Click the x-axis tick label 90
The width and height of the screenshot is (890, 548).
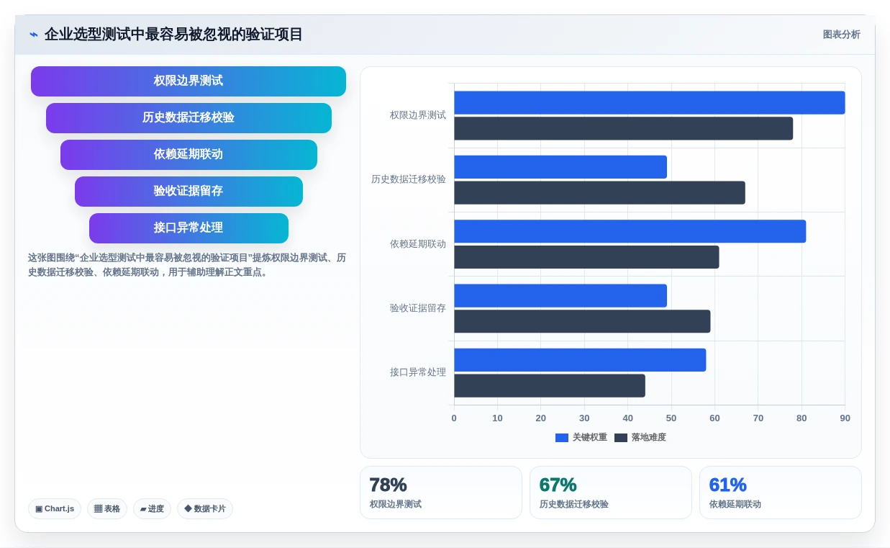point(845,418)
